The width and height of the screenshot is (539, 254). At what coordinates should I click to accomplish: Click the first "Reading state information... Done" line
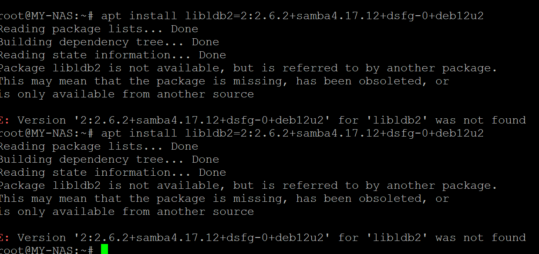pos(113,55)
